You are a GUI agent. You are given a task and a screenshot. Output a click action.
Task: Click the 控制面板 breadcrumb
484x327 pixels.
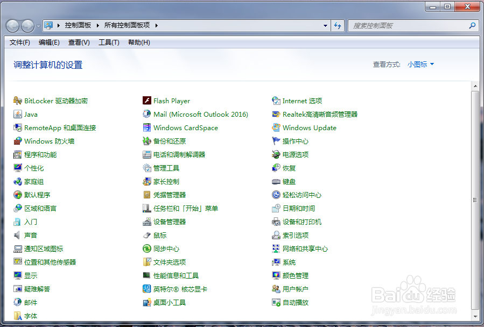(78, 25)
